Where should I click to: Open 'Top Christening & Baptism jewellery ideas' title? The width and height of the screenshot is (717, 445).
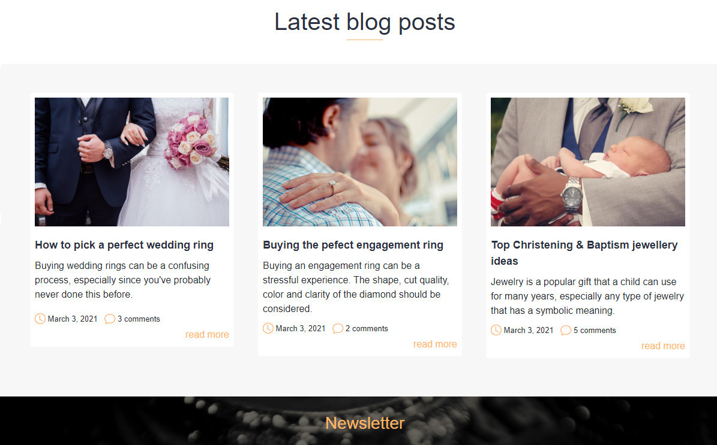584,253
